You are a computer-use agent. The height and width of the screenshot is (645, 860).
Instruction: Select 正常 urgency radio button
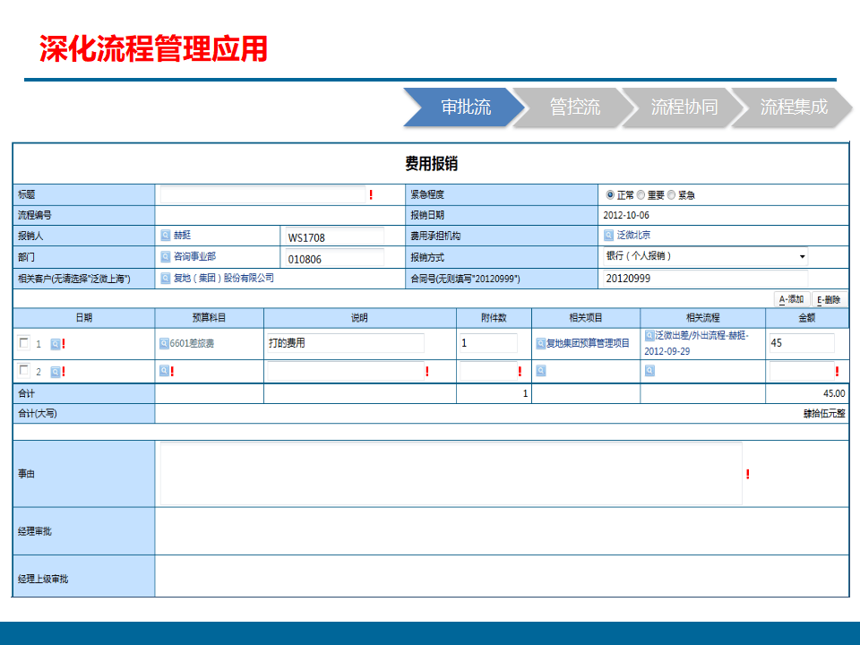[610, 194]
